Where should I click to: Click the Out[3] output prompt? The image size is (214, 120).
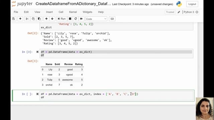pos(33,61)
